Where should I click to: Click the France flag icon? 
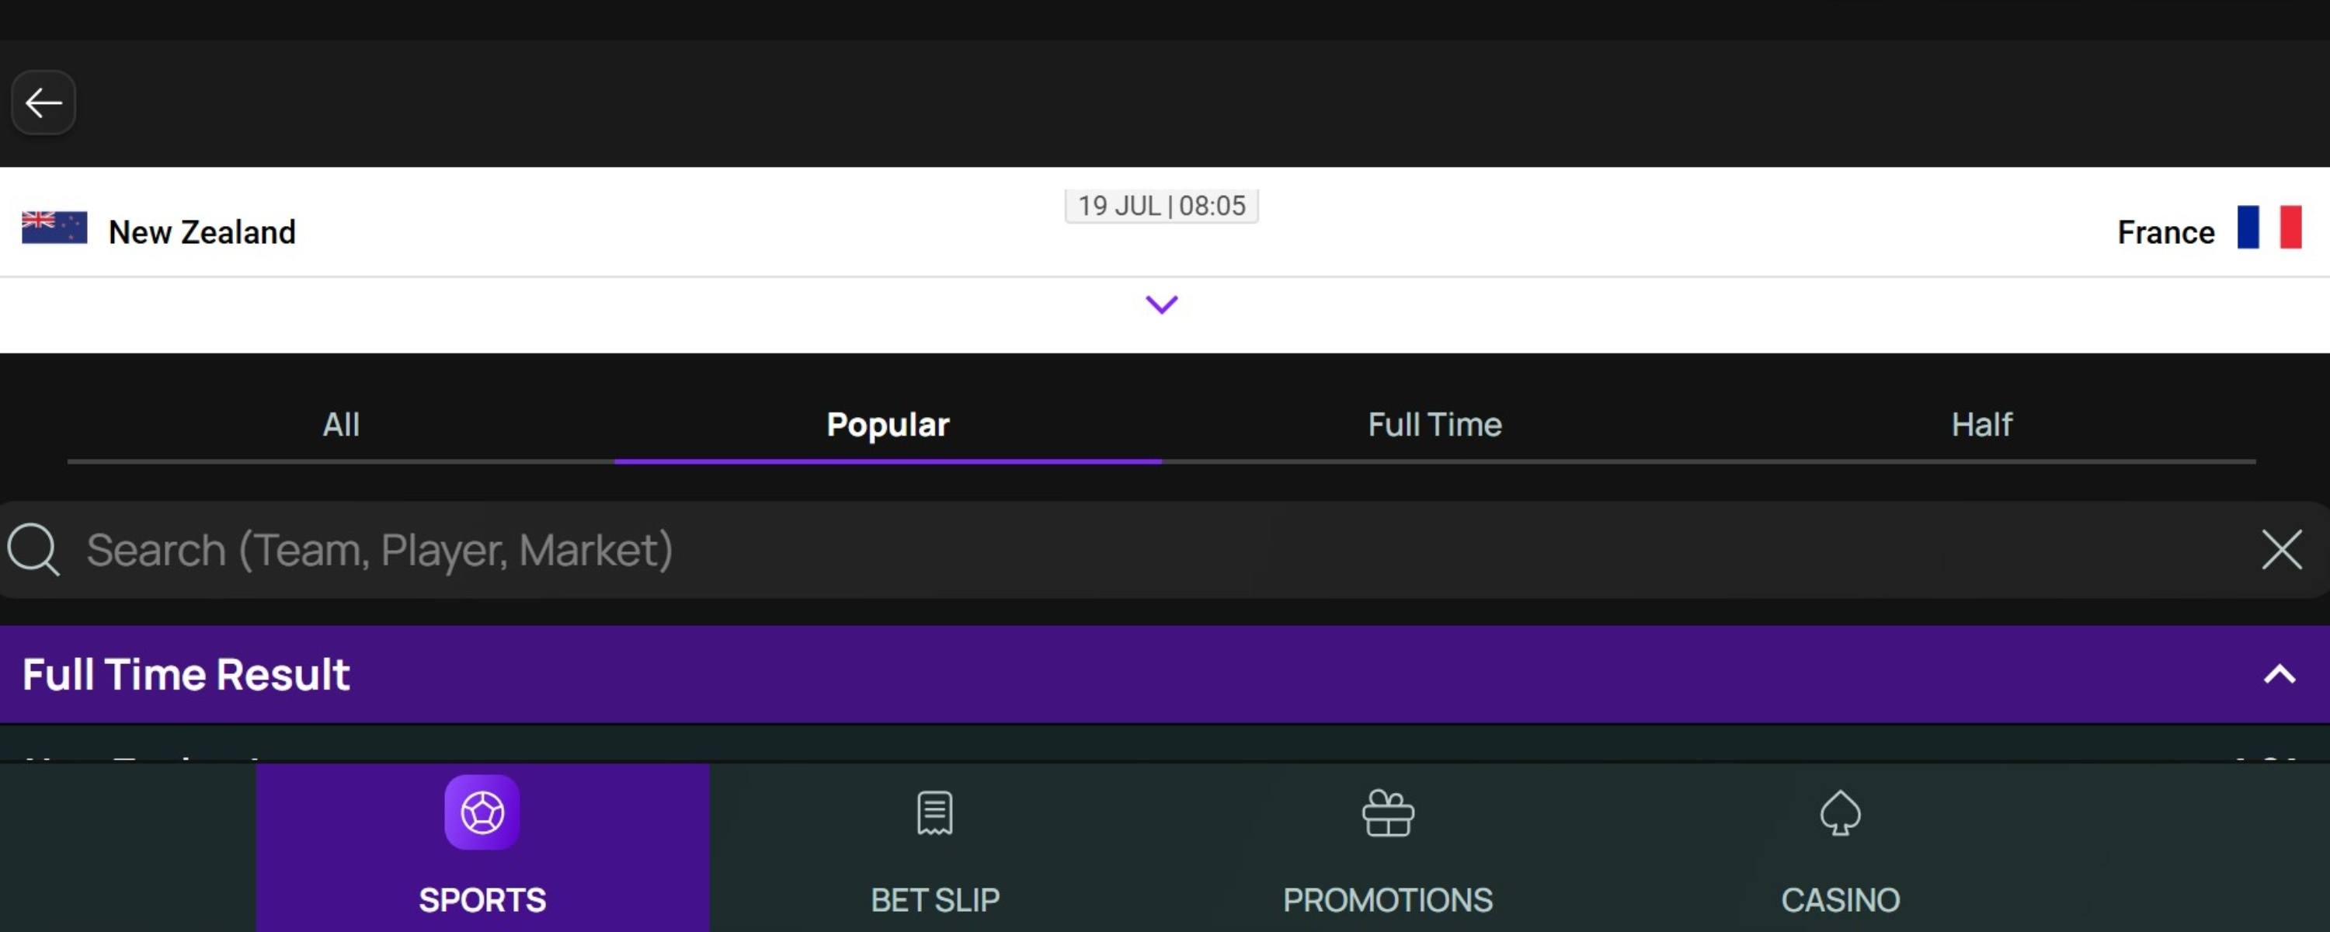click(2269, 227)
